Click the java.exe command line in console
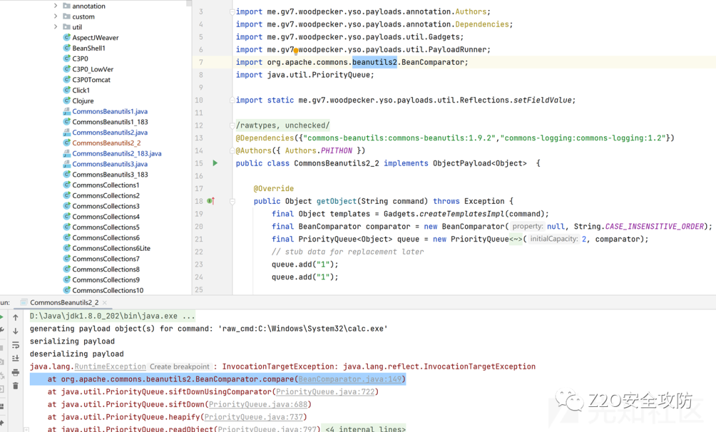This screenshot has width=716, height=432. point(112,316)
